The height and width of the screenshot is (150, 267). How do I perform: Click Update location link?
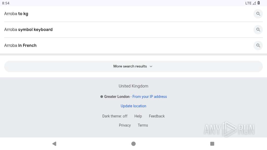tap(133, 106)
